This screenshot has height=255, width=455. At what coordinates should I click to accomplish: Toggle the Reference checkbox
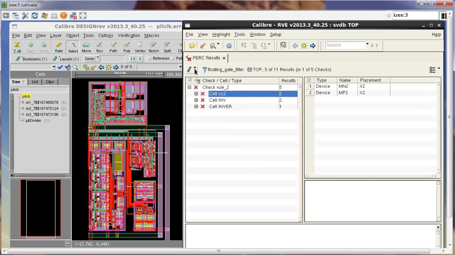point(149,59)
